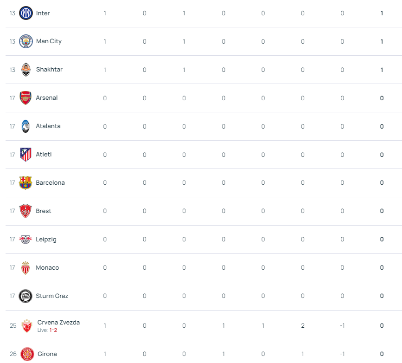Click Monaco team name
The image size is (402, 363).
(x=47, y=267)
